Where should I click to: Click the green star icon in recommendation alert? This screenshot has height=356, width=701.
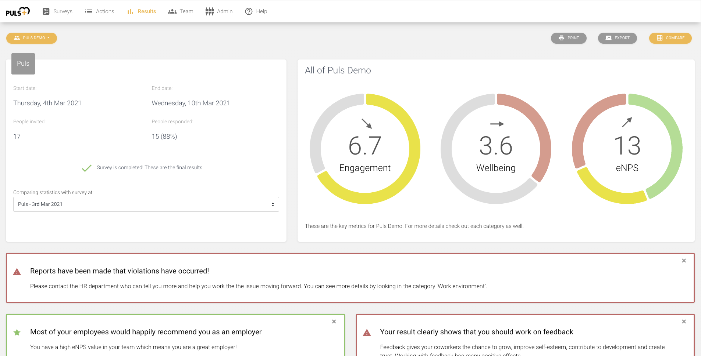tap(17, 333)
